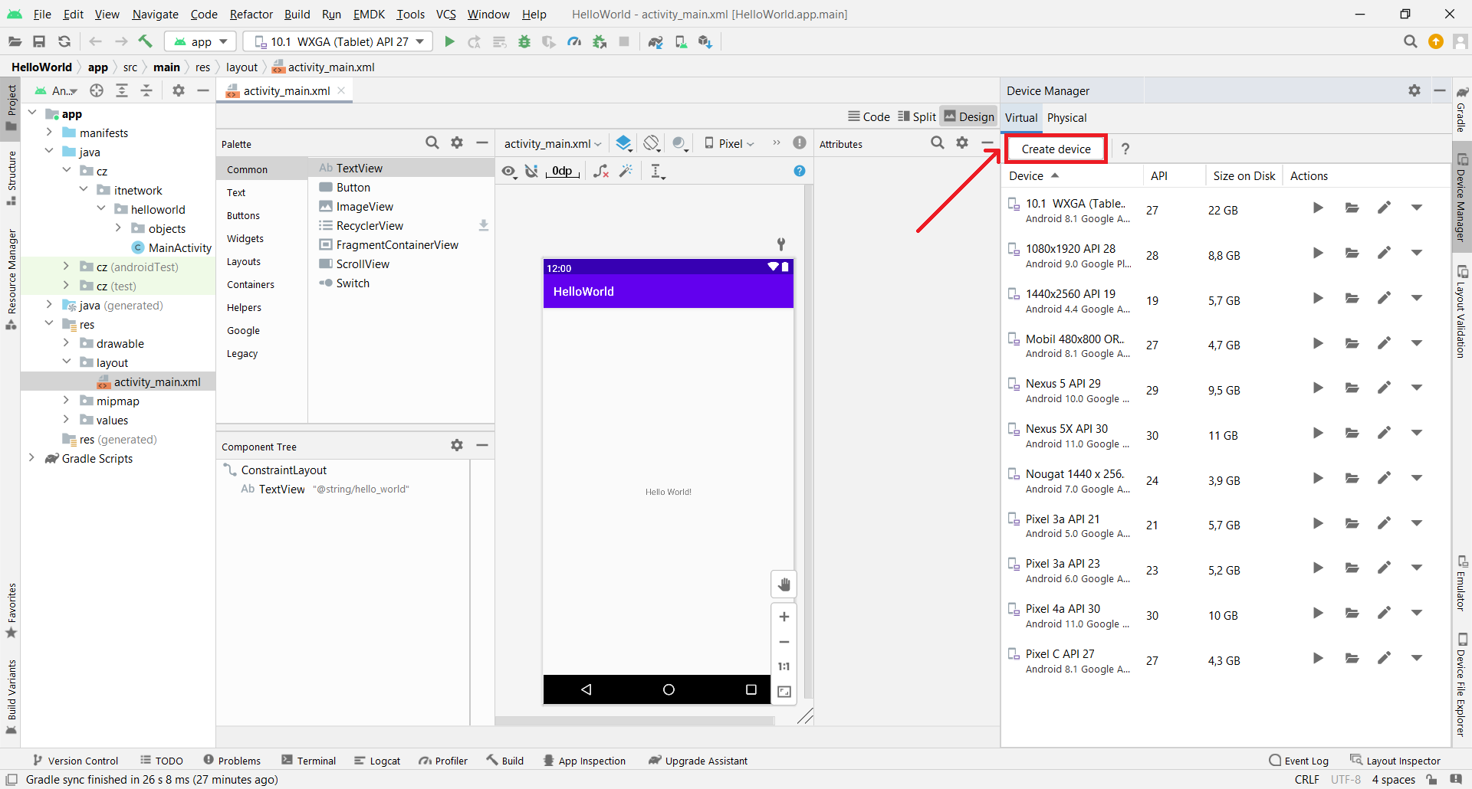Click the orientation for preview icon

tap(652, 143)
